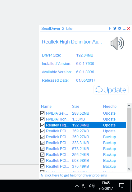This screenshot has width=132, height=192.
Task: Show hidden system tray icons chevron
Action: coord(77,186)
